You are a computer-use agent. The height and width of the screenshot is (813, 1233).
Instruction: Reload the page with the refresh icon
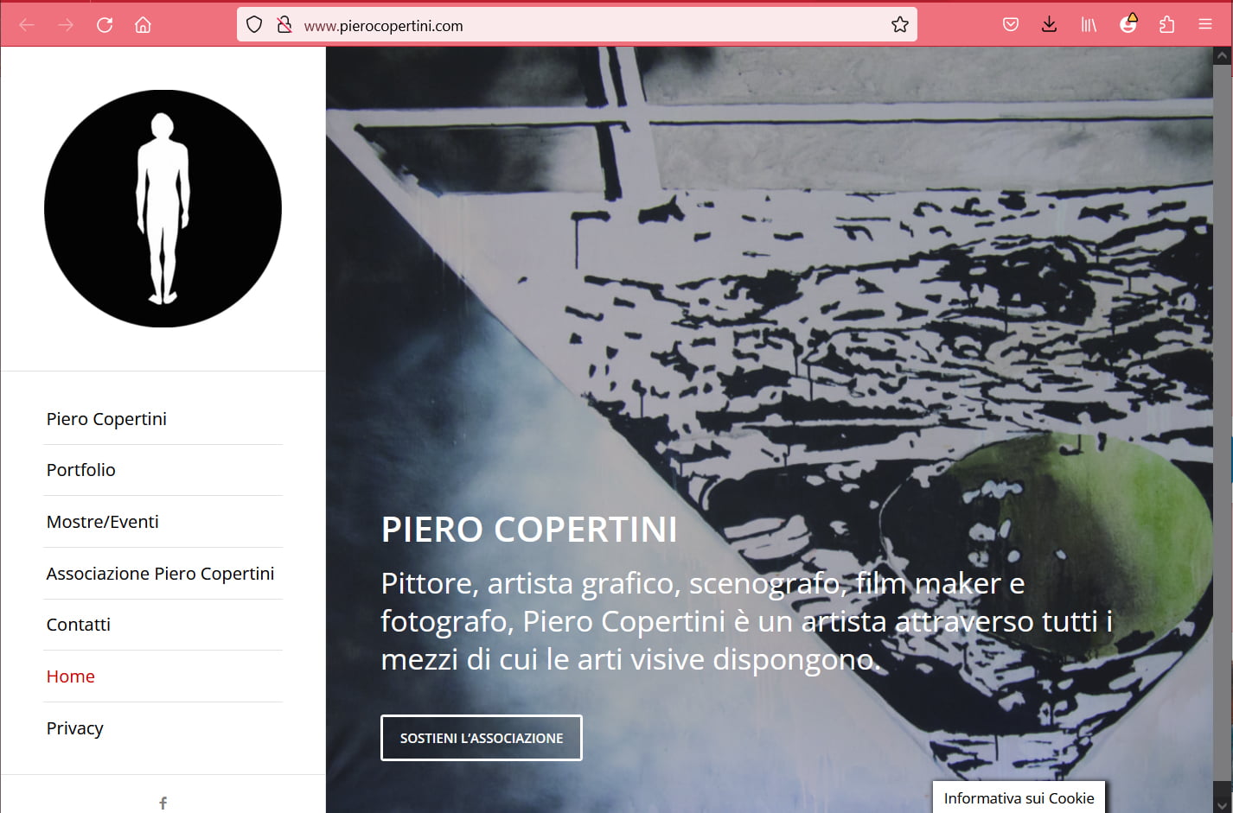tap(105, 25)
